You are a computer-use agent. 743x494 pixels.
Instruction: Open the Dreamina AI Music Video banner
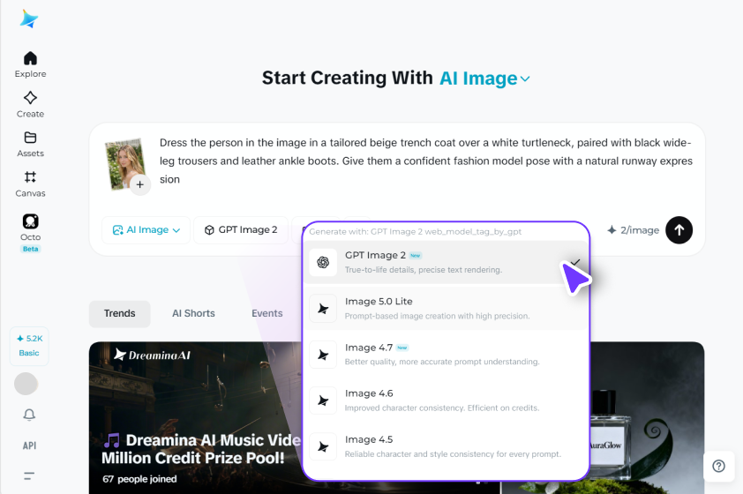[x=195, y=418]
